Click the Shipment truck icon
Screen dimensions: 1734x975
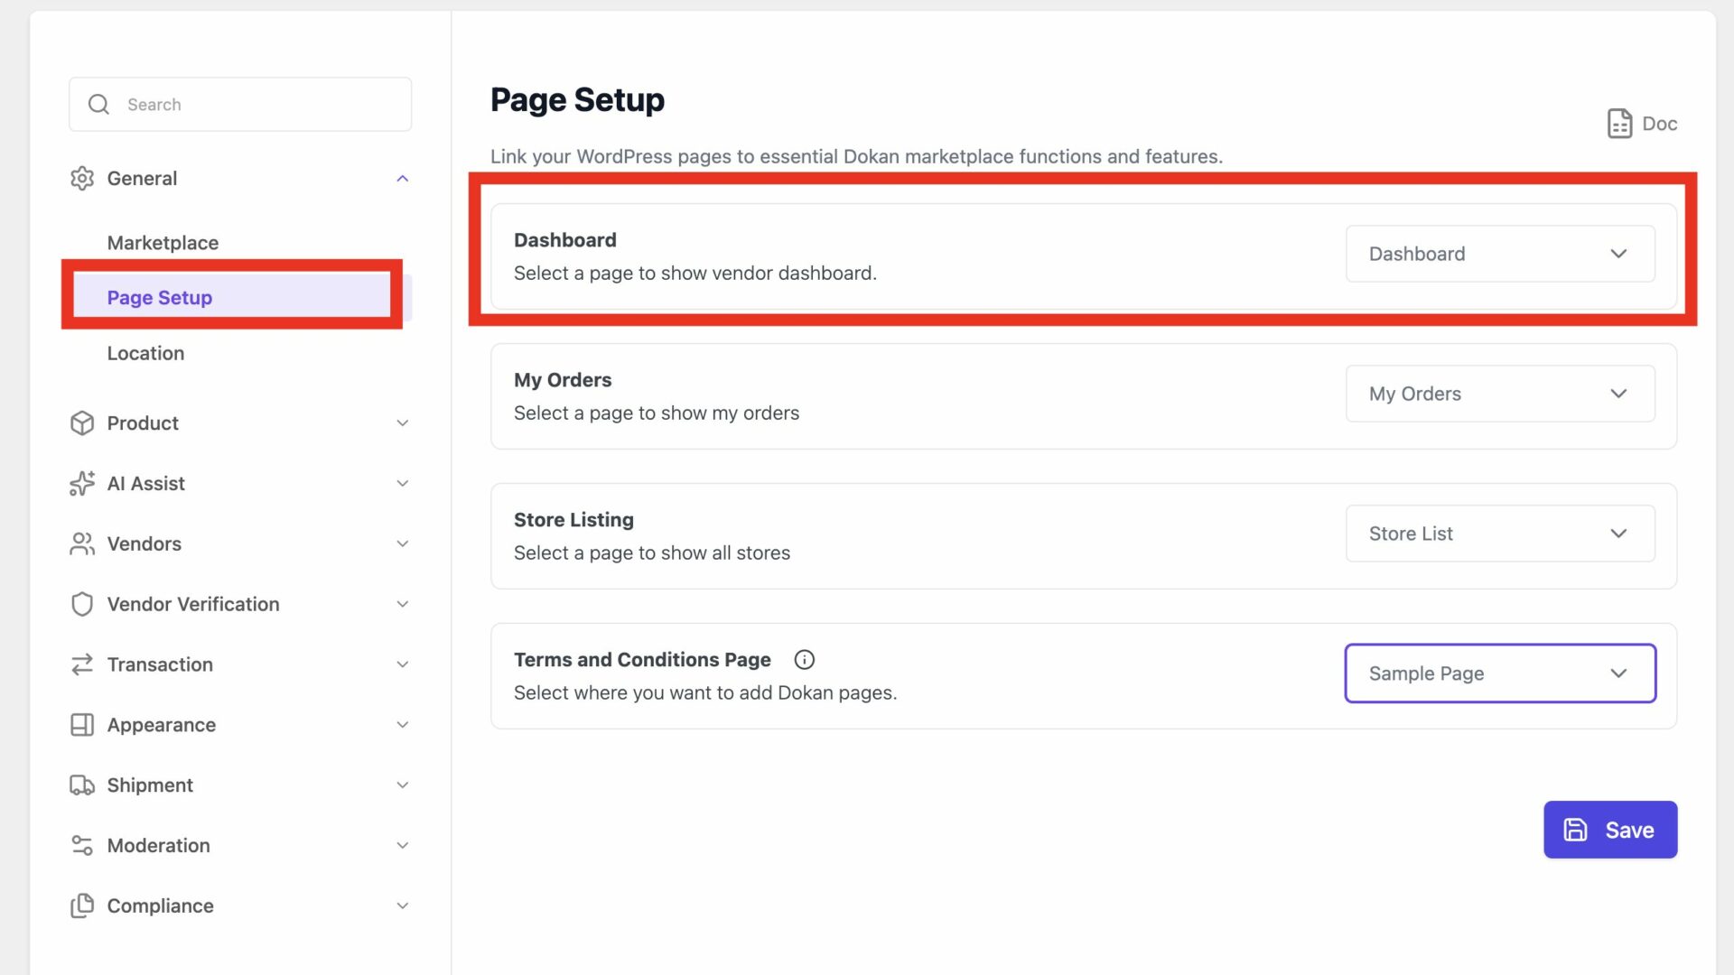(x=82, y=785)
